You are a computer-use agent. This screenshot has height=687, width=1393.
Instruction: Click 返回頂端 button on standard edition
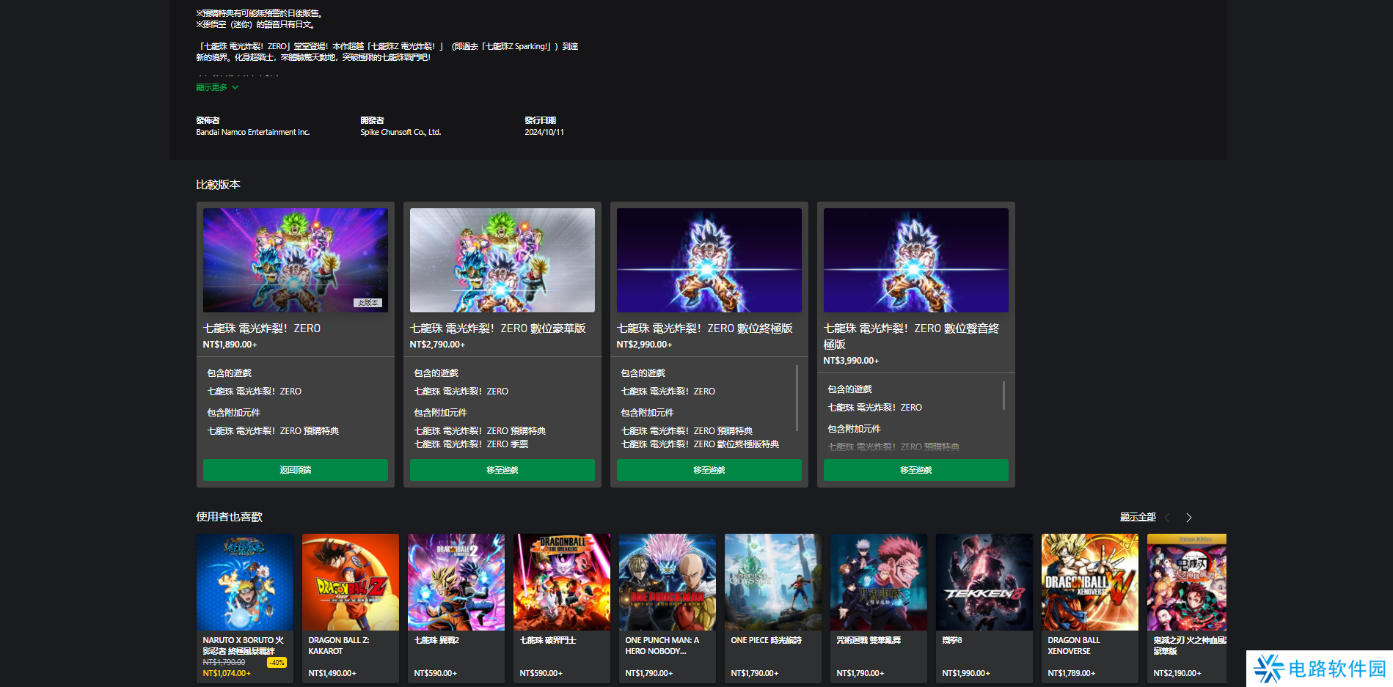[x=295, y=470]
